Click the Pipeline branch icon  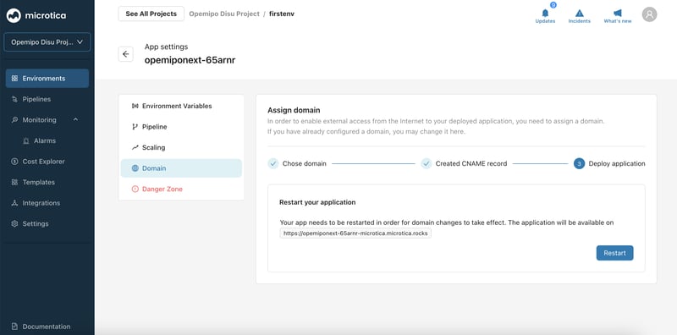click(135, 127)
